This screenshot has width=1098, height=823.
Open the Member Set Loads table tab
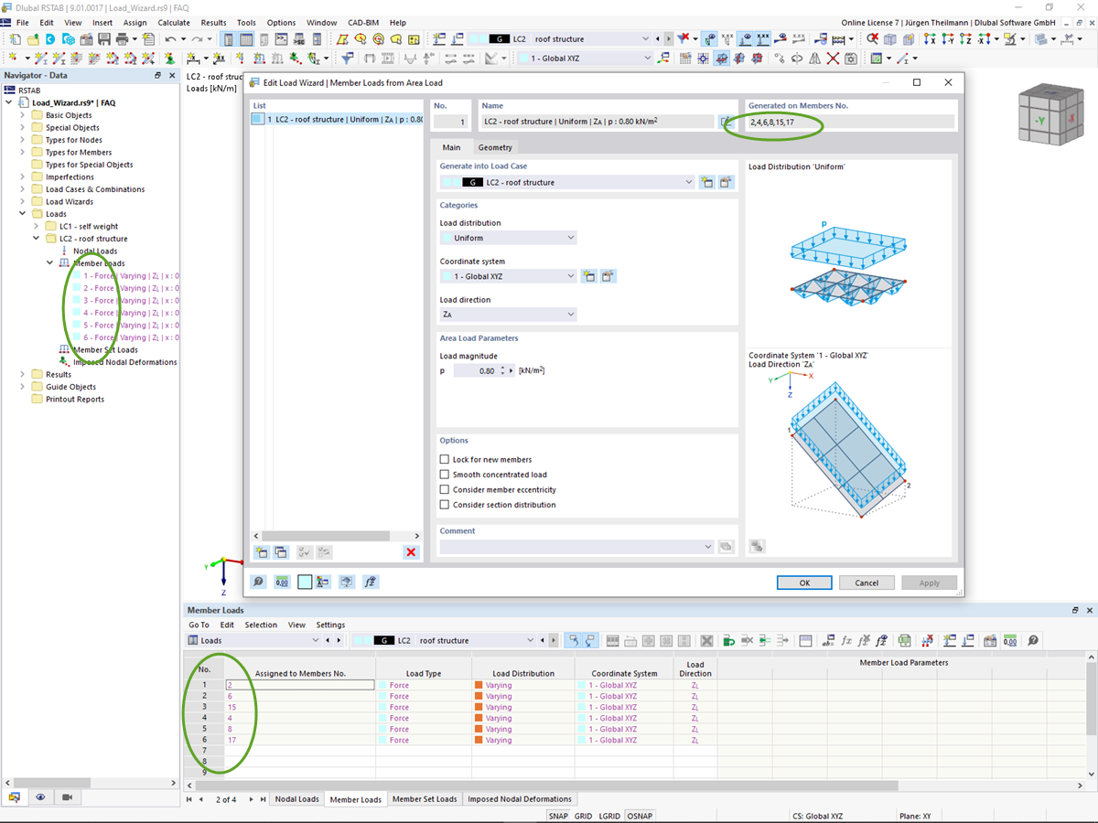pos(425,799)
